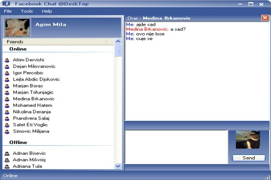Click the offline icon beside Adriana Tula
The width and height of the screenshot is (271, 180).
[x=7, y=166]
